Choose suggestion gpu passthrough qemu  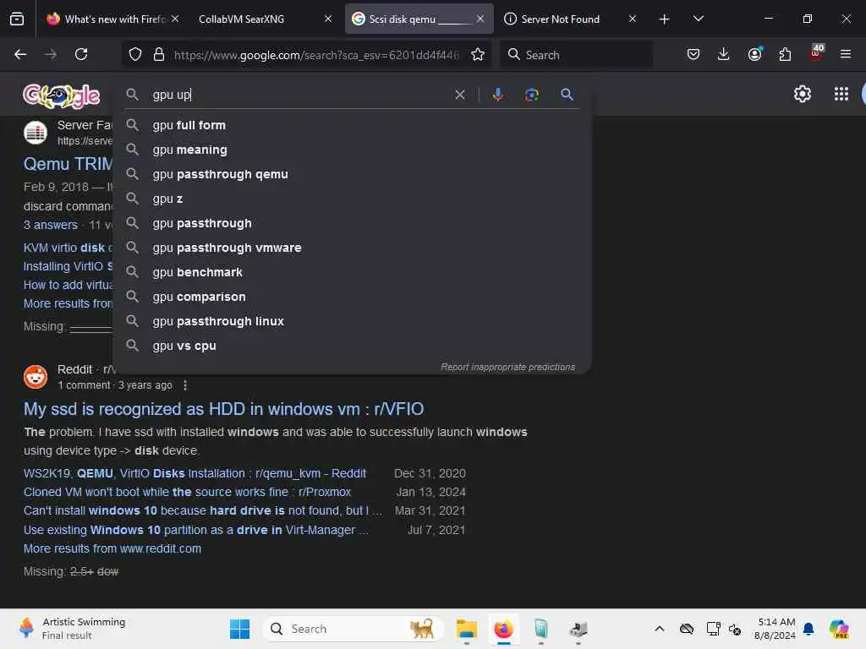tap(352, 174)
